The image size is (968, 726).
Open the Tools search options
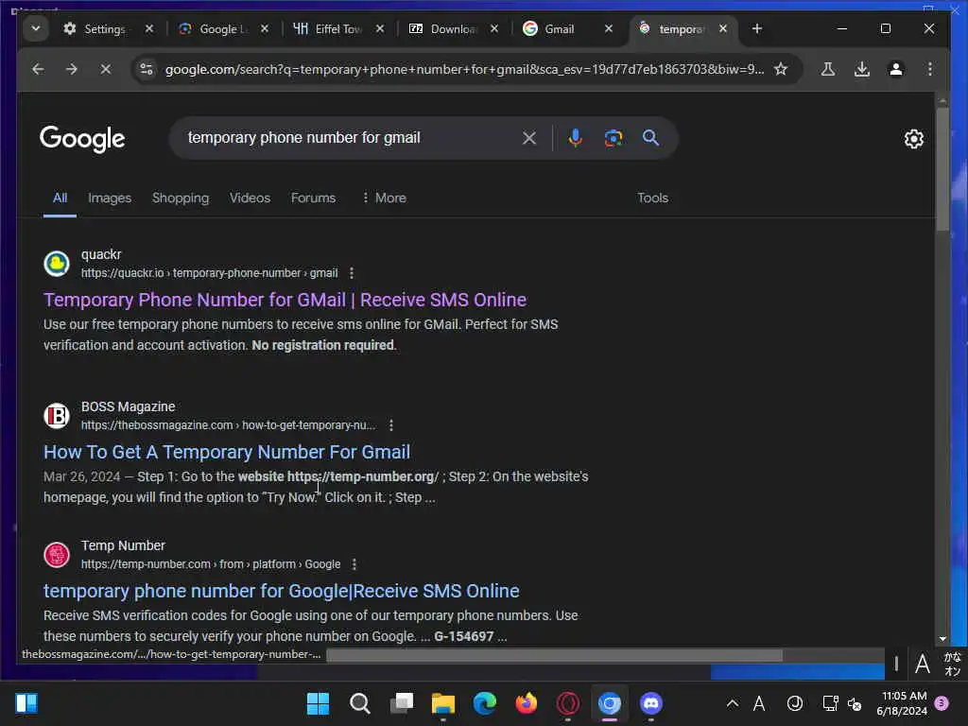point(652,198)
